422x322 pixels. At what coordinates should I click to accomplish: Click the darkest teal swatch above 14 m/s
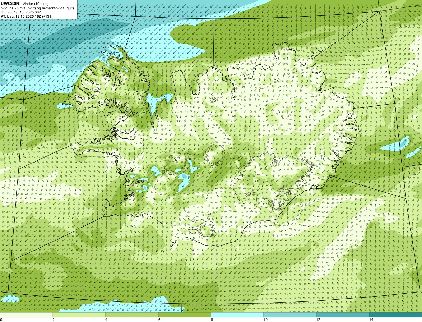(396, 315)
